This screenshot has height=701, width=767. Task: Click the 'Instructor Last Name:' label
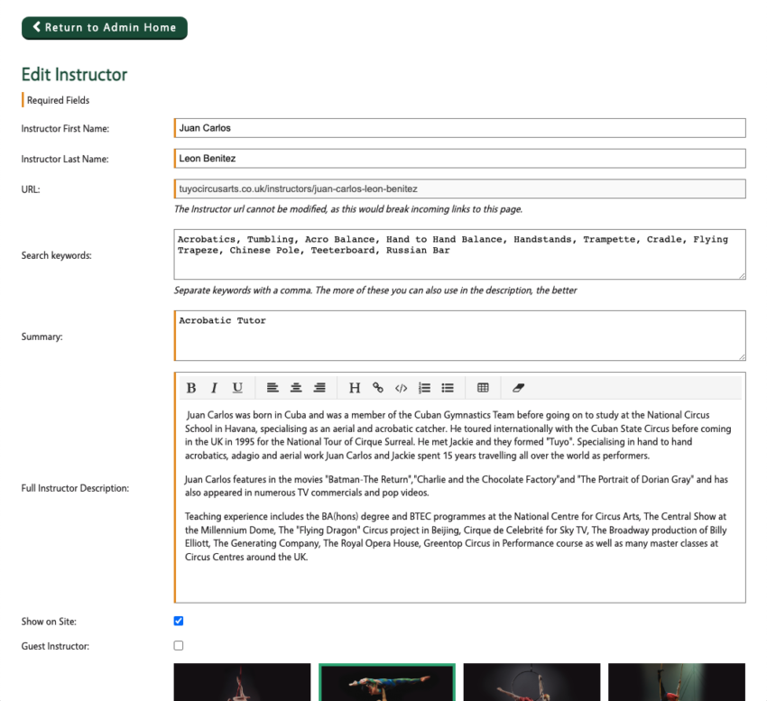(65, 159)
